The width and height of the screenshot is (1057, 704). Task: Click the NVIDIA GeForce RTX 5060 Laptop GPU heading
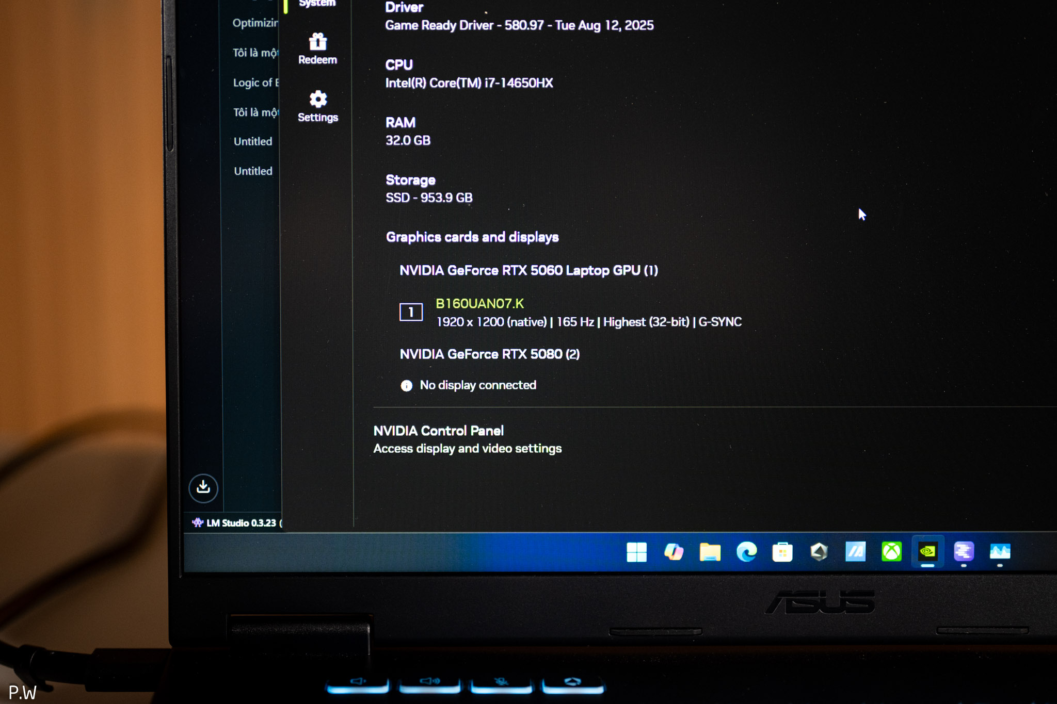tap(528, 271)
